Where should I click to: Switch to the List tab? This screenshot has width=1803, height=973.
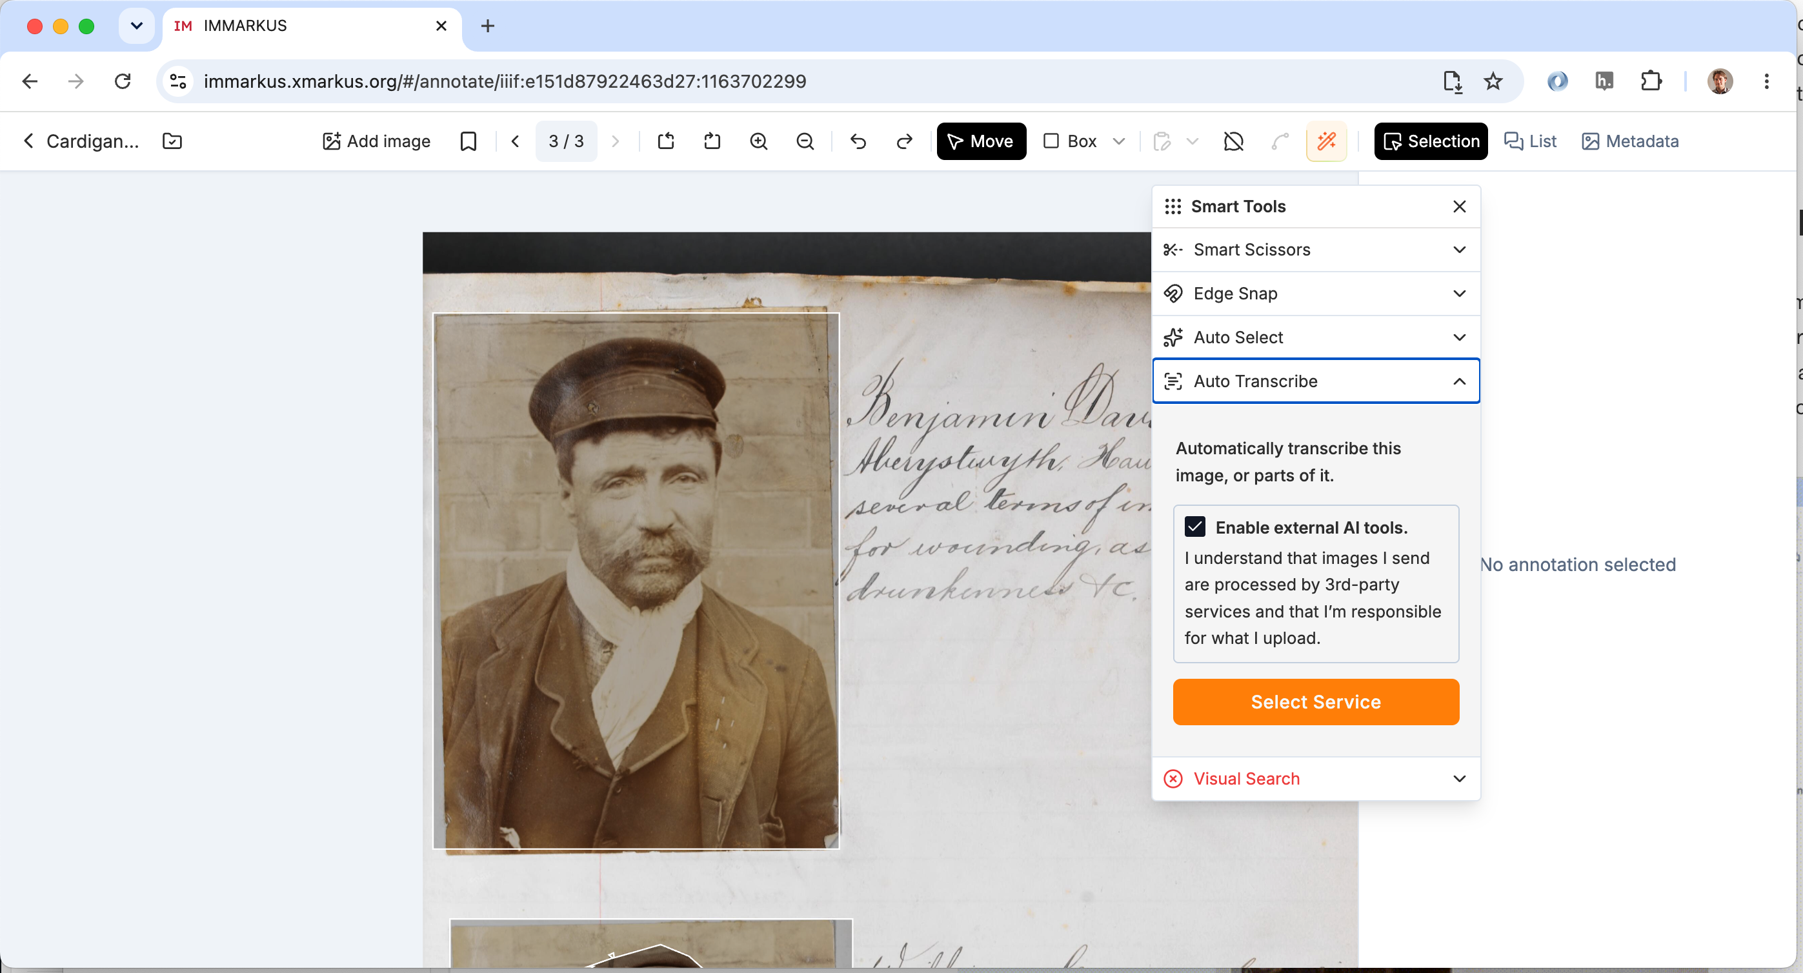pyautogui.click(x=1530, y=141)
